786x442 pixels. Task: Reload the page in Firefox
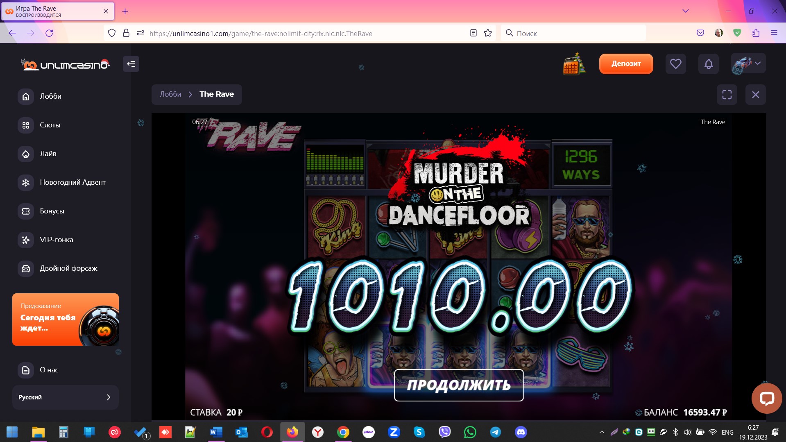pyautogui.click(x=49, y=33)
